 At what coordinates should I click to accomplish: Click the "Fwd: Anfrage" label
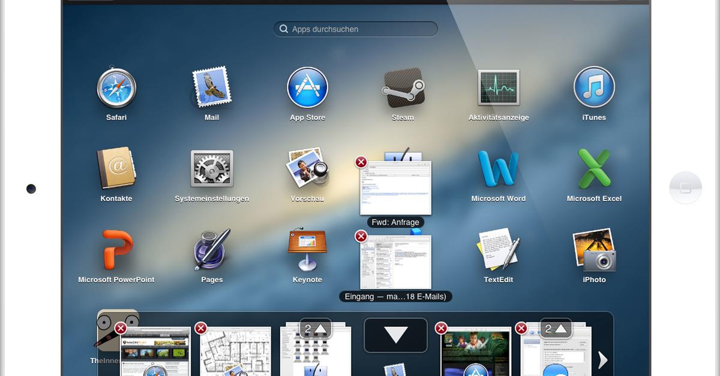click(x=395, y=222)
